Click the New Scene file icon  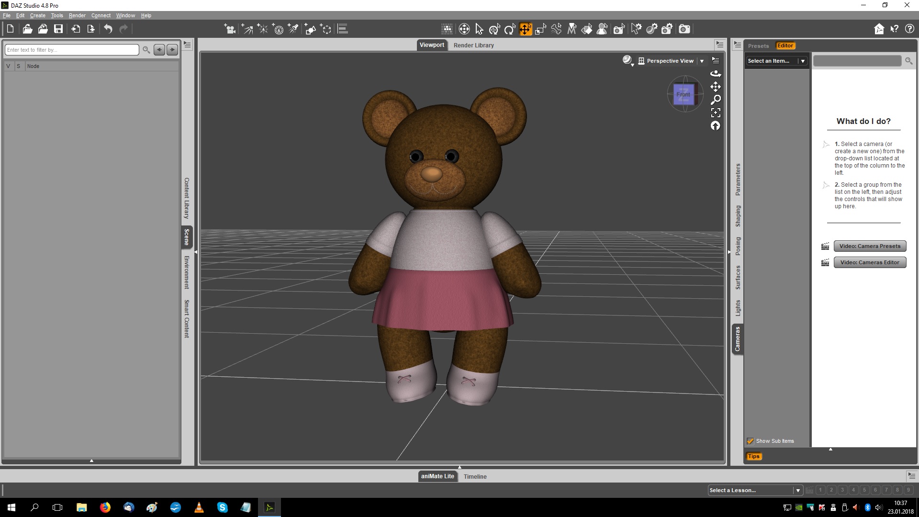coord(10,29)
